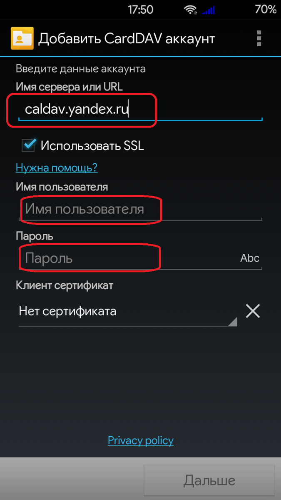Screen dimensions: 281x500
Task: Open the Нужна помощь? help link
Action: coord(57,168)
